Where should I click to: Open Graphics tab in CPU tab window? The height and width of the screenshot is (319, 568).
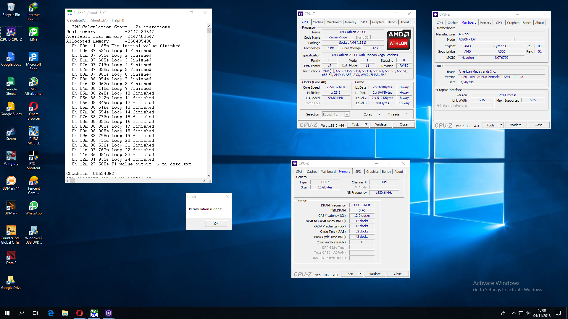coord(378,22)
